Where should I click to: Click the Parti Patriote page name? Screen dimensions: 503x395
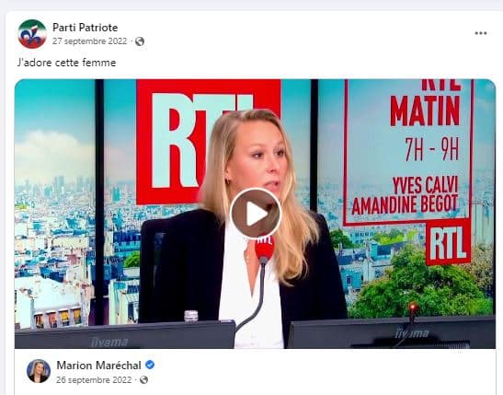tap(85, 28)
